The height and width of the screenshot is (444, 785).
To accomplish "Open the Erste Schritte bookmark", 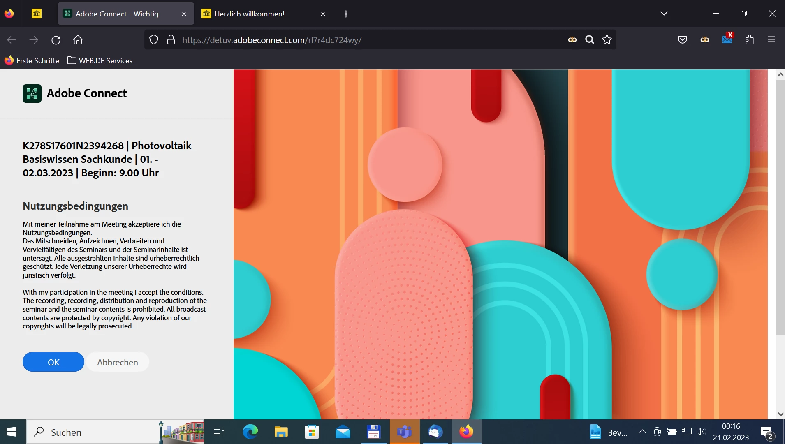I will coord(32,60).
